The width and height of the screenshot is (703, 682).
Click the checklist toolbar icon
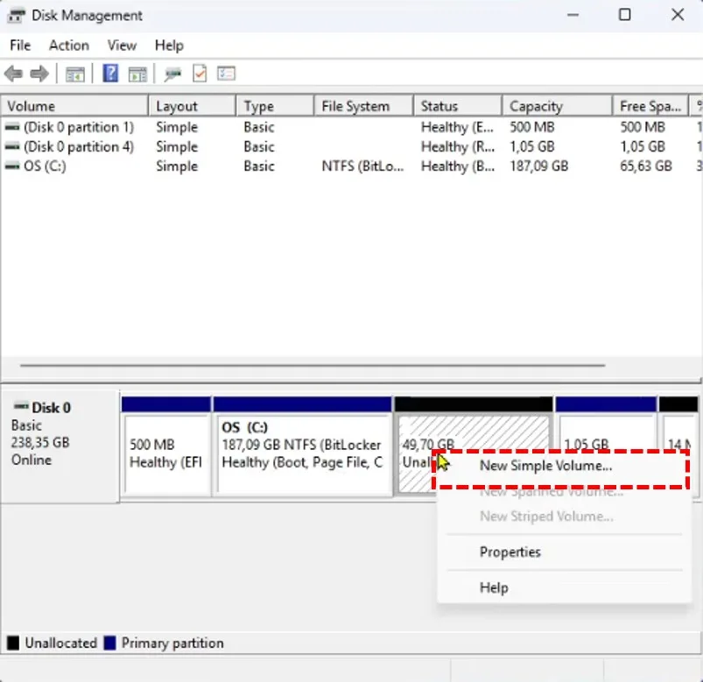click(226, 74)
